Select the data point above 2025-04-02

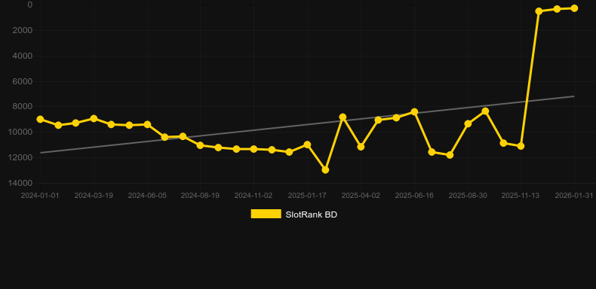pos(361,147)
